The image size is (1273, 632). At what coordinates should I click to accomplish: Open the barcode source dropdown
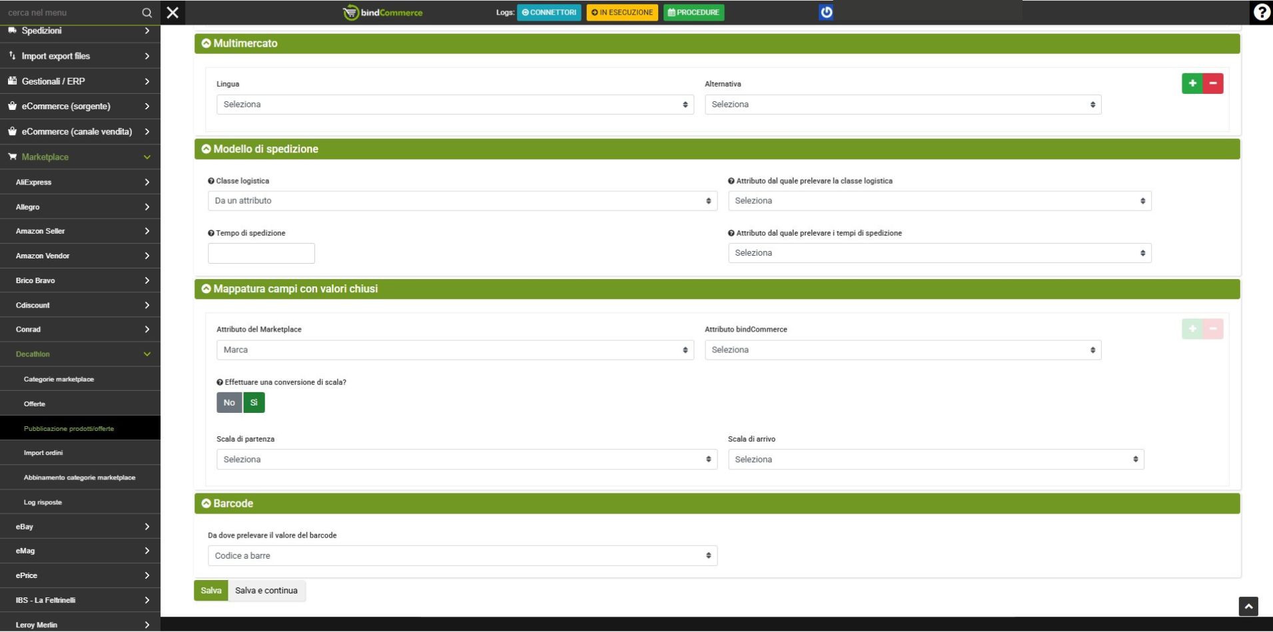tap(462, 555)
